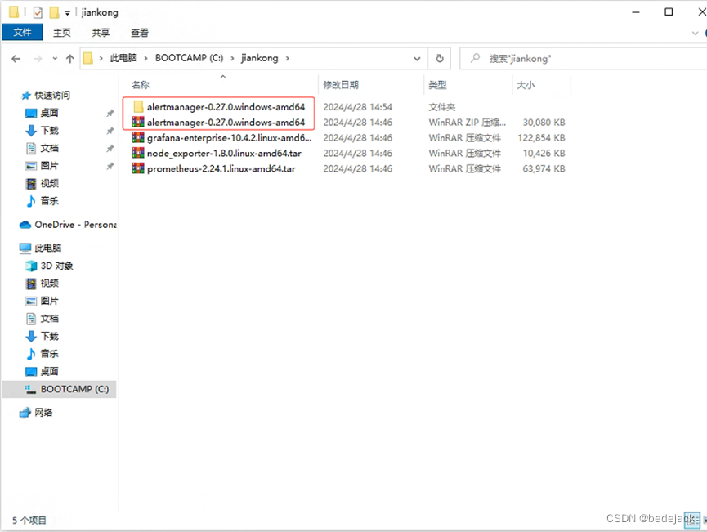Sort by the 类型 column header
This screenshot has width=707, height=532.
(437, 85)
